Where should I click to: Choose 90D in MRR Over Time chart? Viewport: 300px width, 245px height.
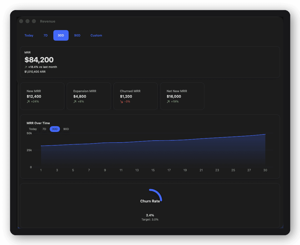point(66,129)
